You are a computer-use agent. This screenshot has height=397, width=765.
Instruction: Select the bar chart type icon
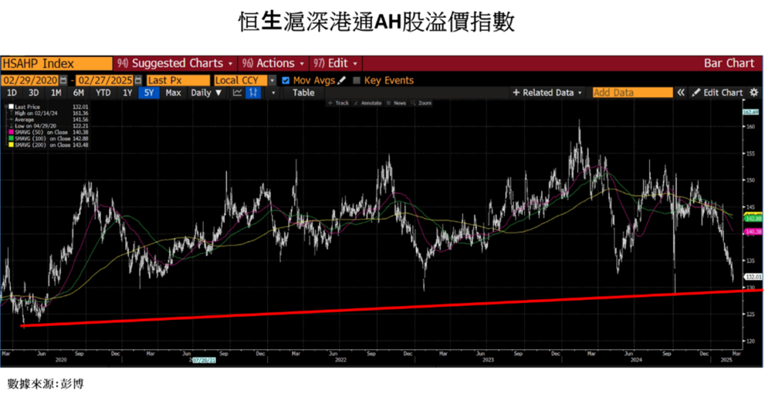pos(253,93)
